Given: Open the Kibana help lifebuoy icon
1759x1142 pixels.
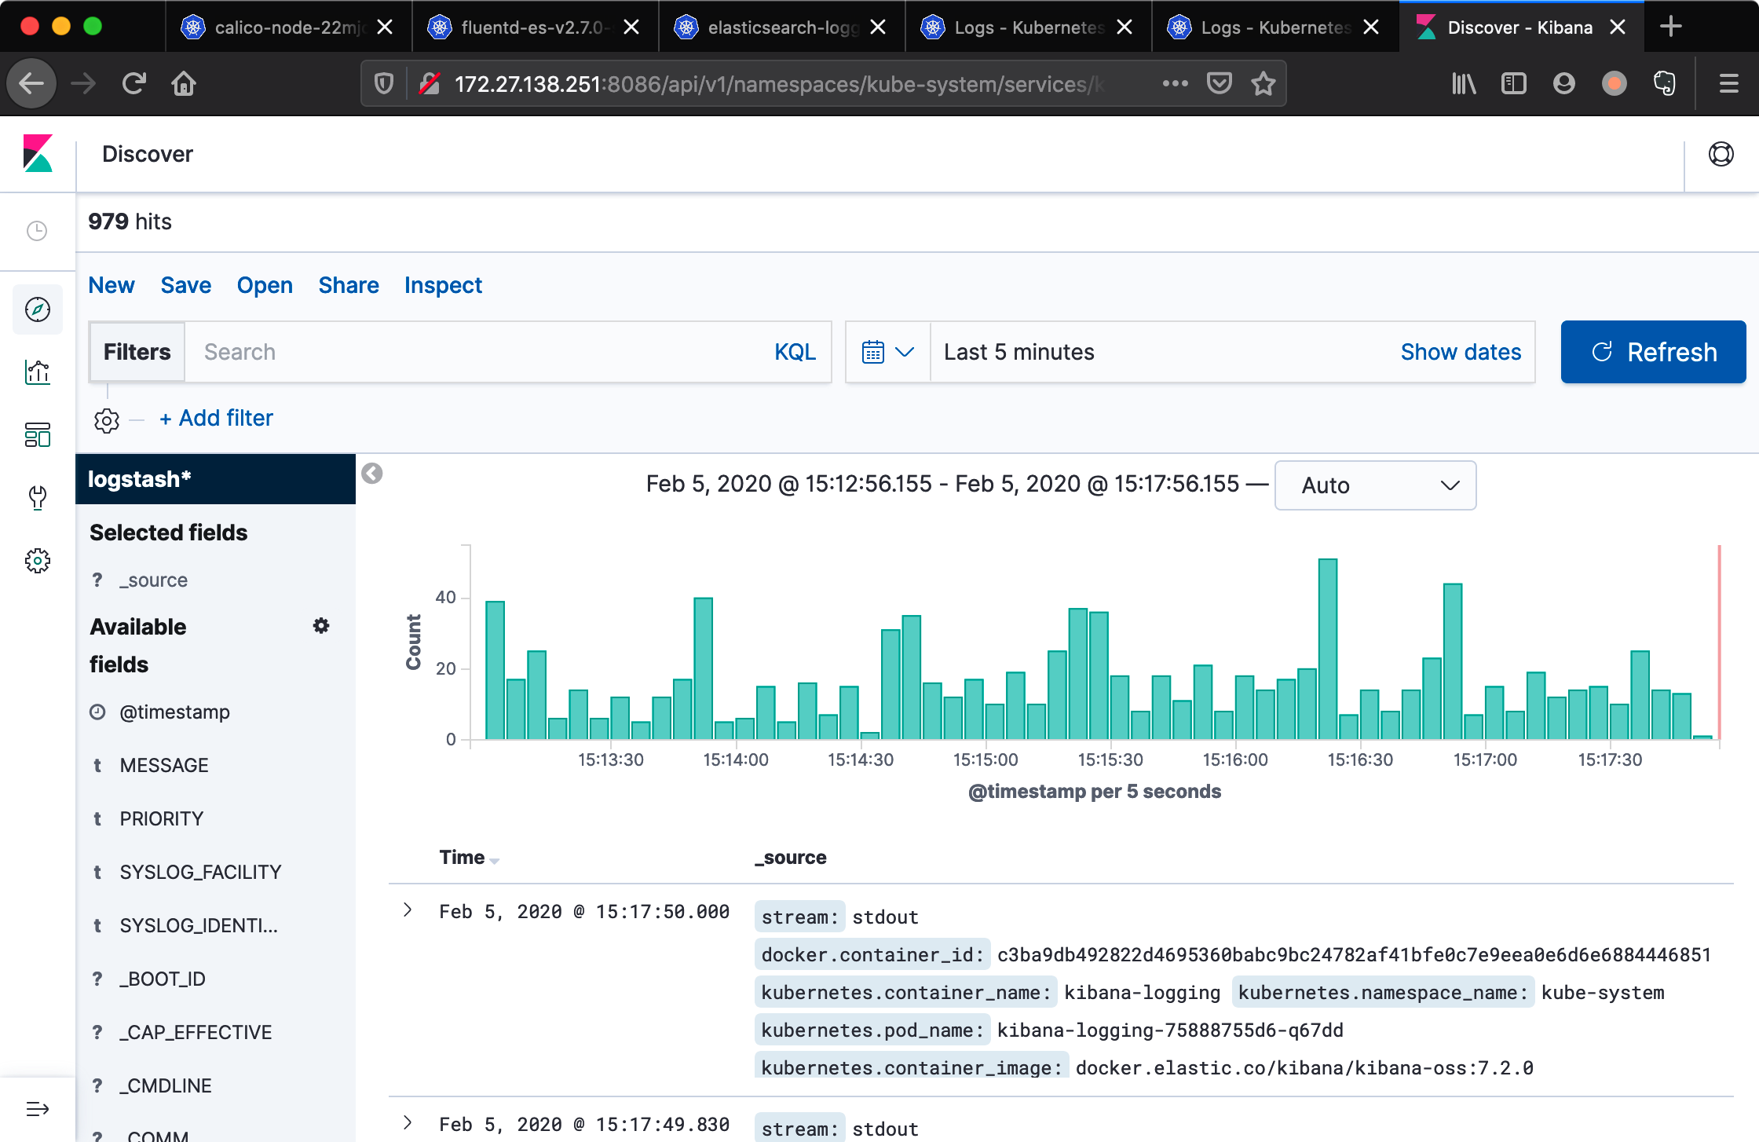Looking at the screenshot, I should coord(1721,154).
